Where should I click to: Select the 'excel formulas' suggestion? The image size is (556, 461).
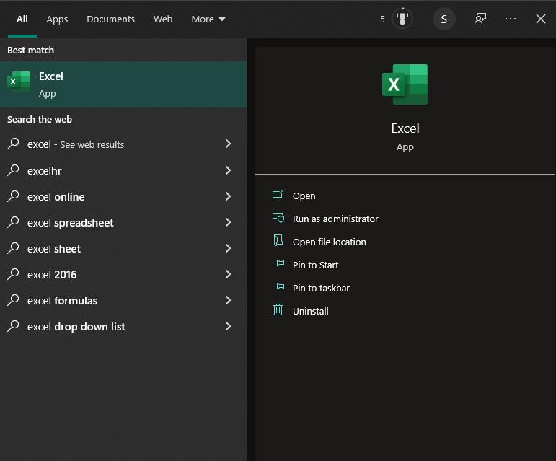[123, 300]
